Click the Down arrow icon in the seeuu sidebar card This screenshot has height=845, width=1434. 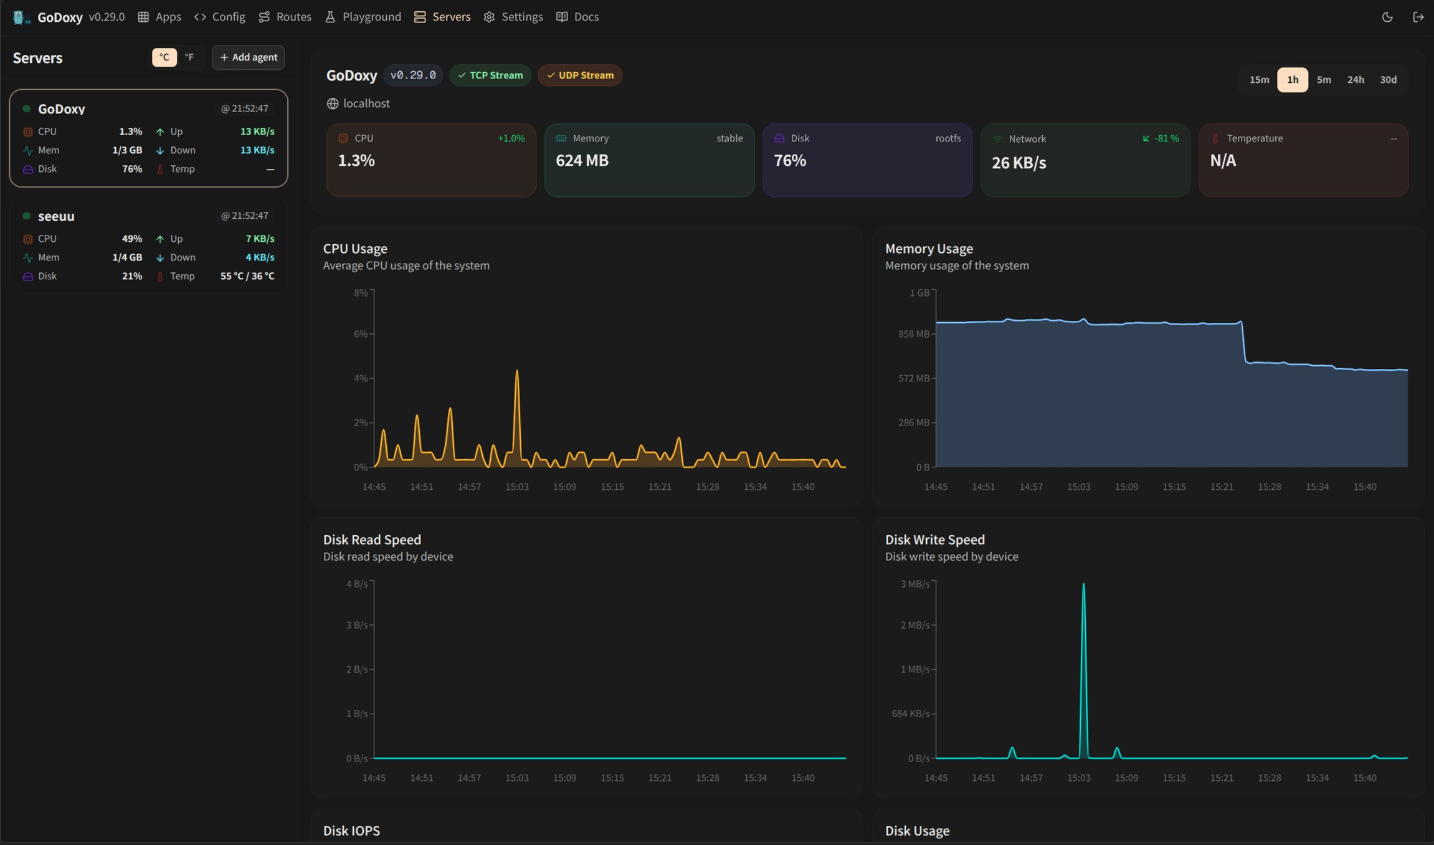click(160, 257)
